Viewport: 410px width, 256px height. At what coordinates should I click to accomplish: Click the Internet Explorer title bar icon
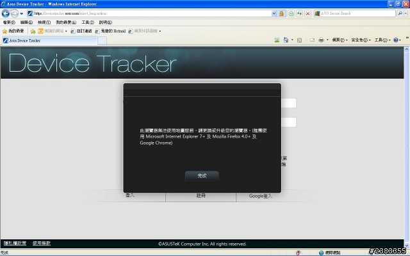(x=3, y=4)
